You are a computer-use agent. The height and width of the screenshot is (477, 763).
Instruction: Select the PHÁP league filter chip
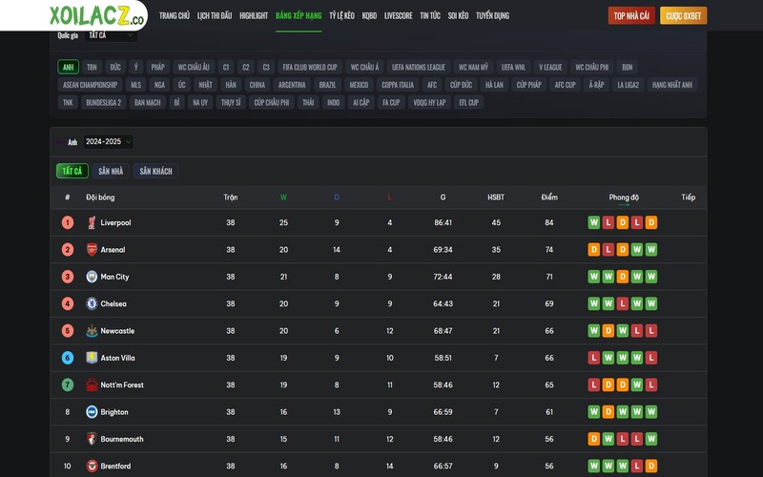[x=157, y=67]
